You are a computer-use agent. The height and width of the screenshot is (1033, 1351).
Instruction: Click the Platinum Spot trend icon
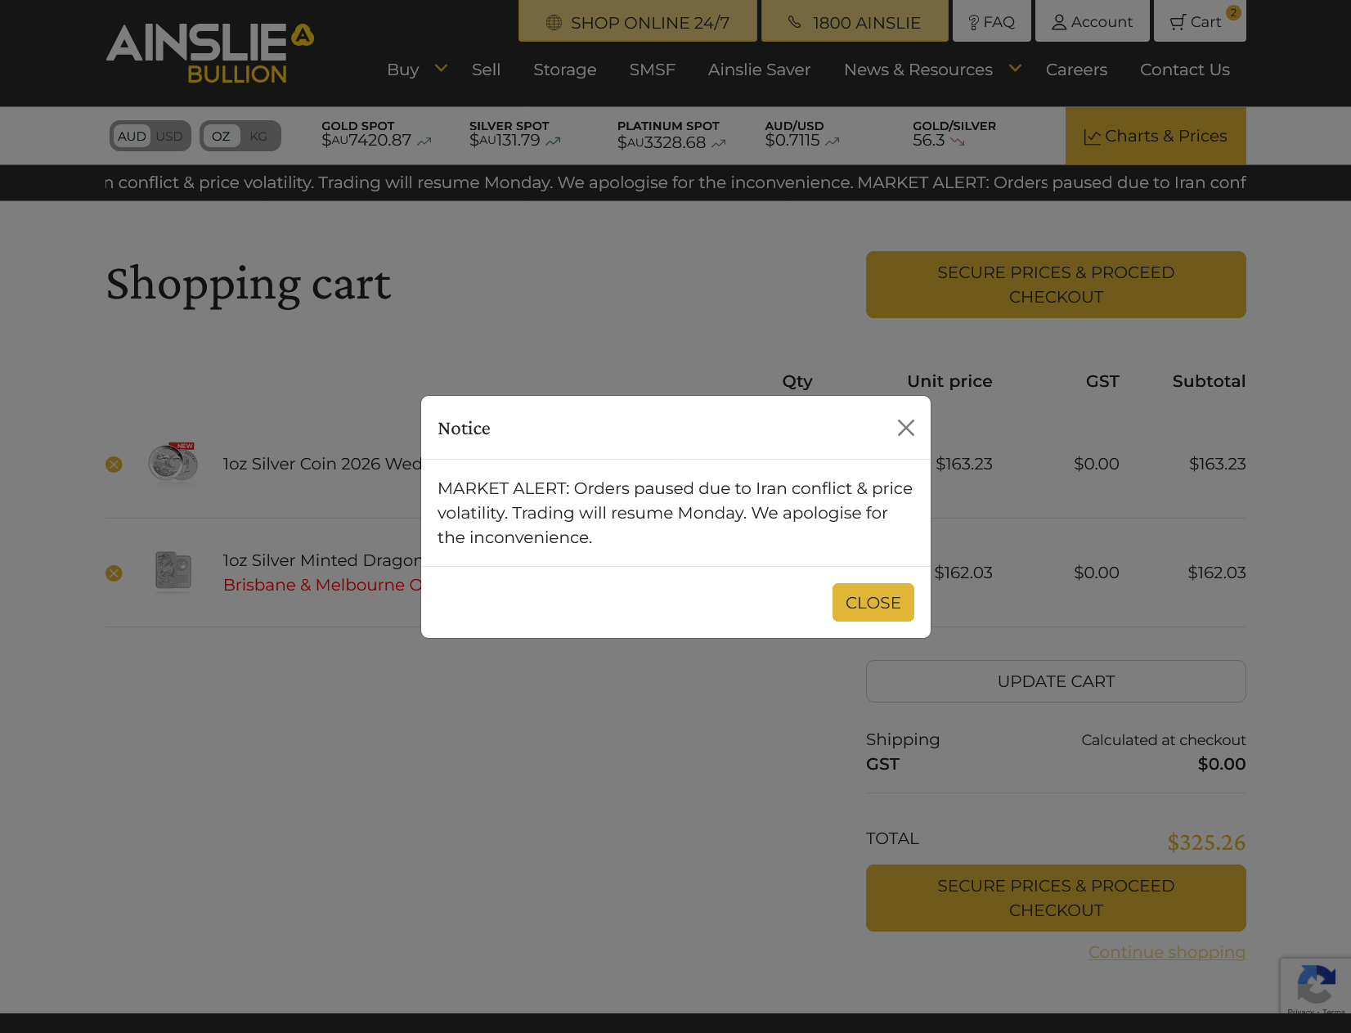click(719, 144)
